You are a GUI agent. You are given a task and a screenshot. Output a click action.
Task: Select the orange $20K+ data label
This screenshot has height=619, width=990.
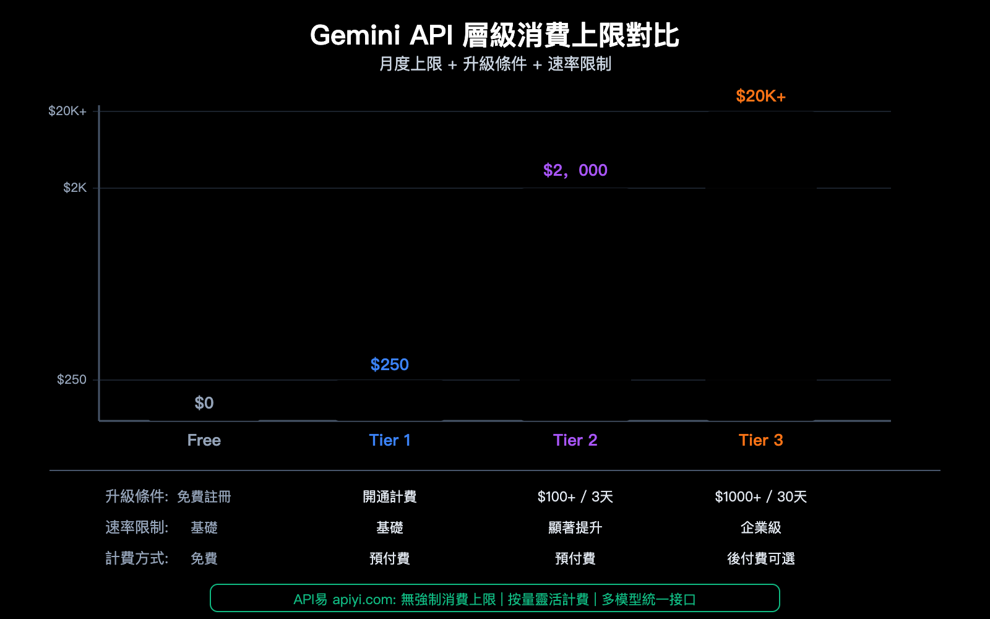pyautogui.click(x=760, y=96)
